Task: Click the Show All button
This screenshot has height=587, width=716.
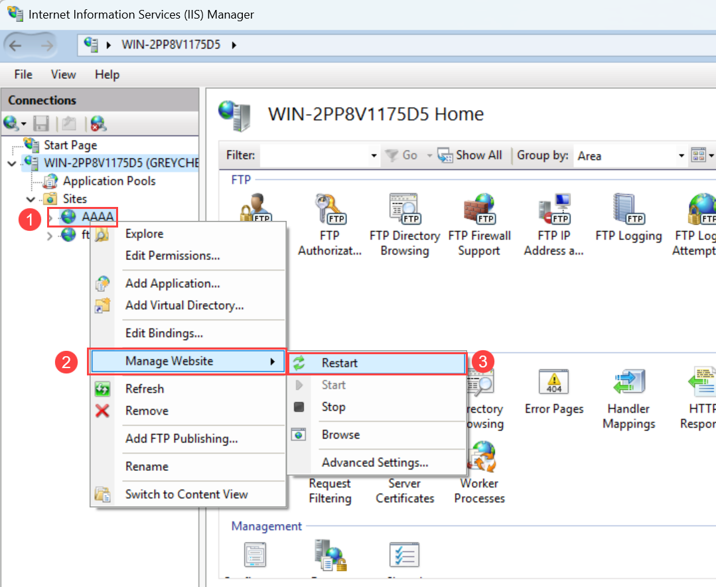Action: 470,155
